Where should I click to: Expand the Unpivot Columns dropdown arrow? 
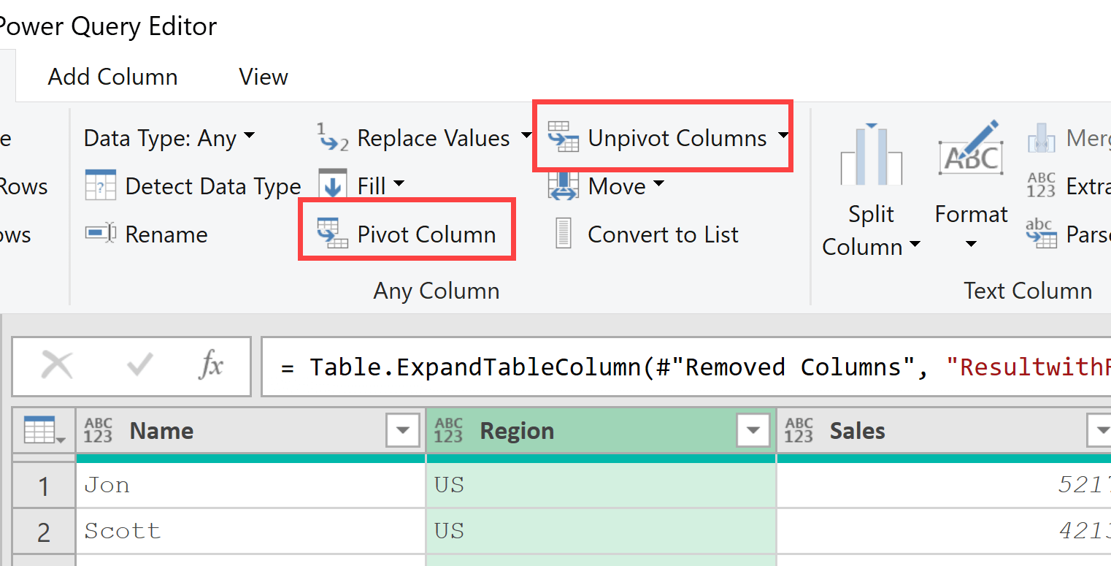click(x=783, y=137)
